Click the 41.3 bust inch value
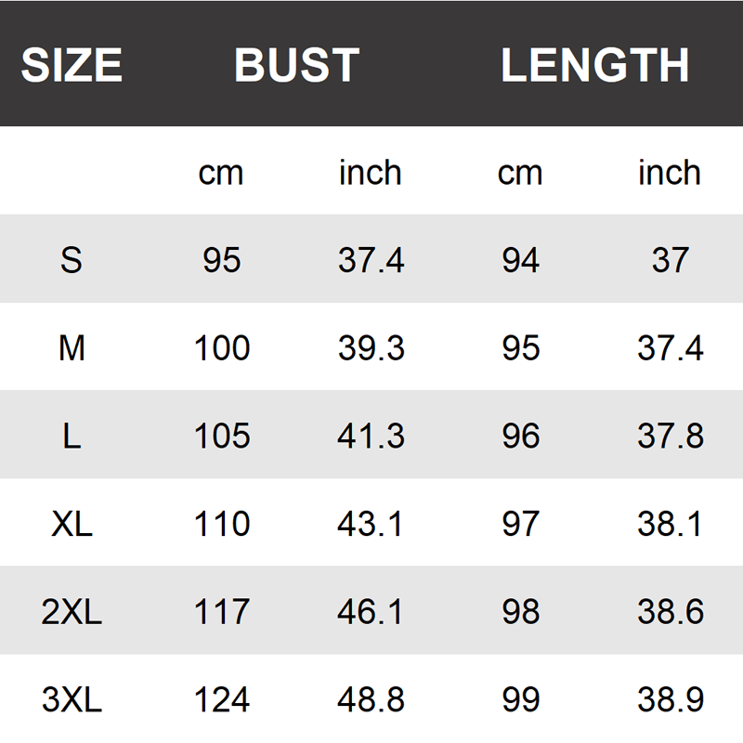 coord(371,437)
